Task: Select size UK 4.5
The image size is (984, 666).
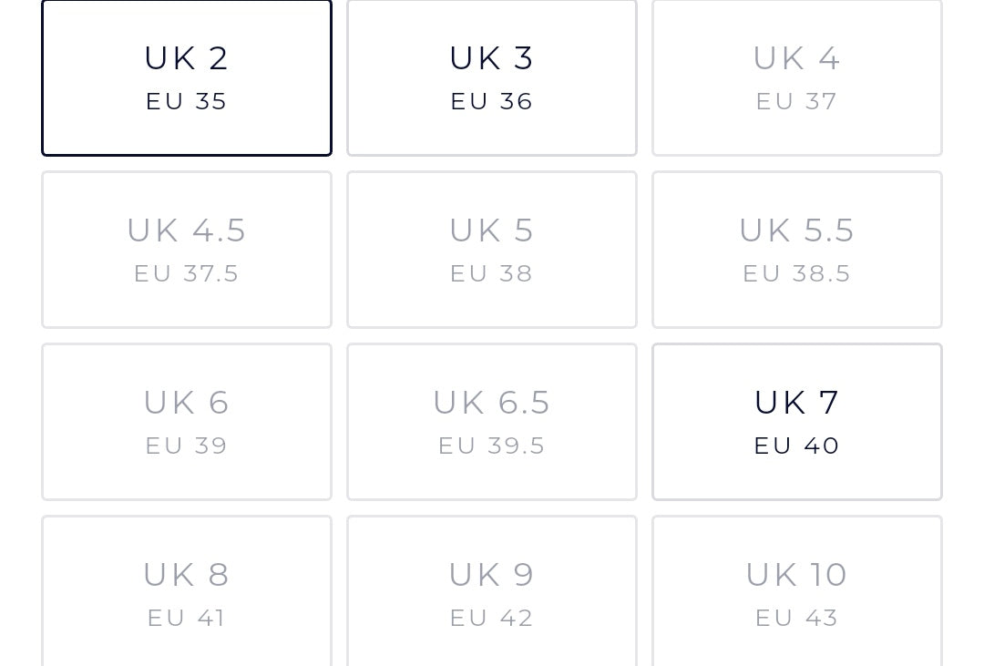Action: click(x=187, y=250)
